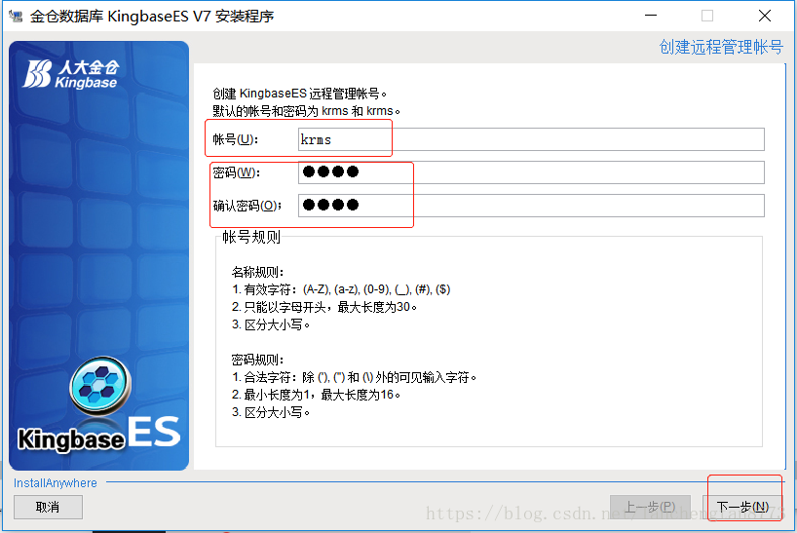
Task: Click text '默认的帐号和密码为 krms 和 krms'
Action: 306,111
